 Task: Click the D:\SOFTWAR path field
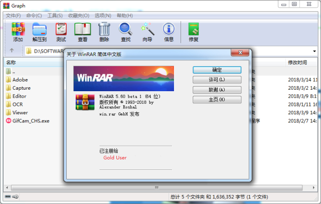pos(49,51)
